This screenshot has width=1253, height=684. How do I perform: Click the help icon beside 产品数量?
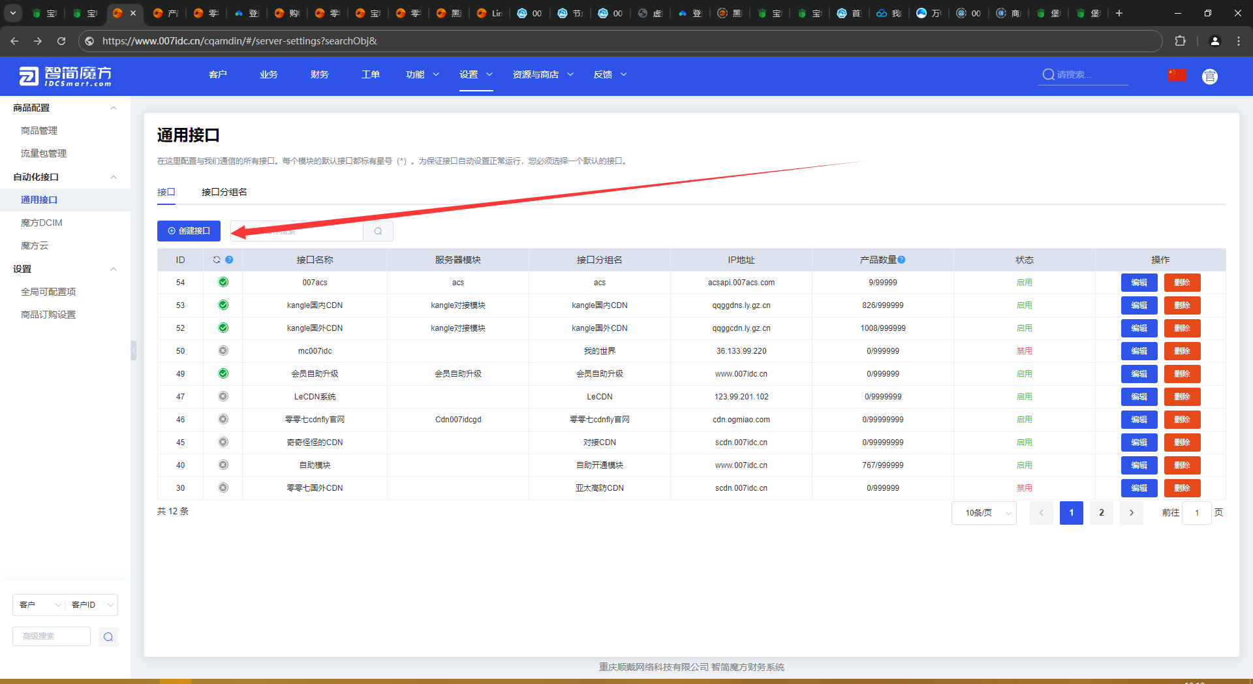click(901, 260)
